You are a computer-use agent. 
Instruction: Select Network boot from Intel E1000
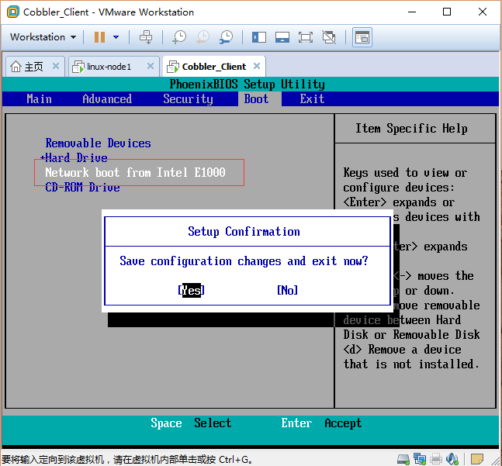click(135, 172)
